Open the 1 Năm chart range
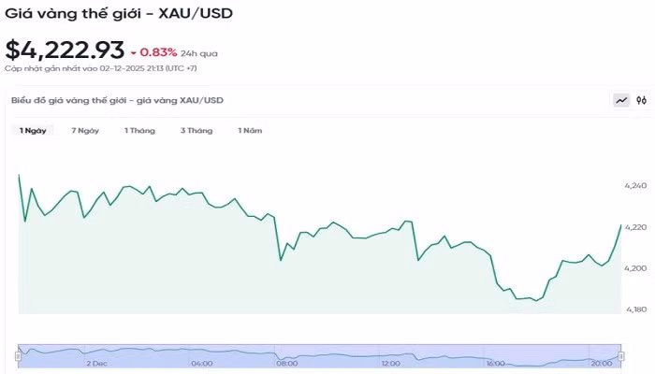 pos(250,131)
